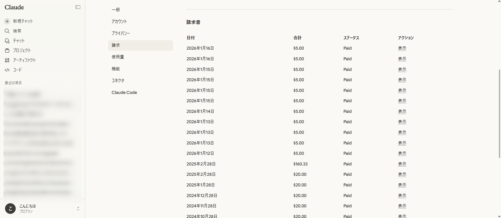
Task: View the 2025年1月28日 invoice
Action: point(402,185)
